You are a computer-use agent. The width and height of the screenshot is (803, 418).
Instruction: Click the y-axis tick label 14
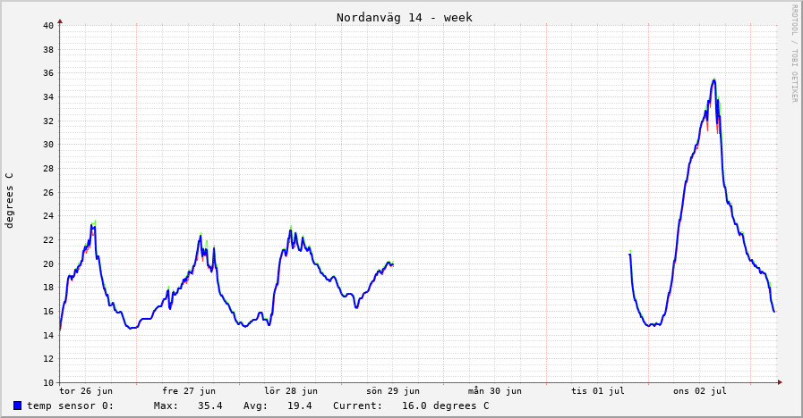click(48, 336)
